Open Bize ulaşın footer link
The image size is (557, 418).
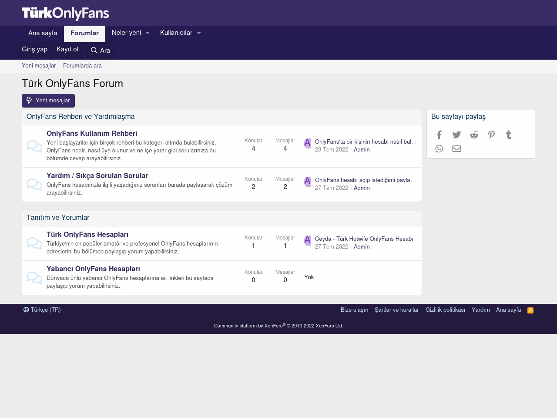click(354, 310)
